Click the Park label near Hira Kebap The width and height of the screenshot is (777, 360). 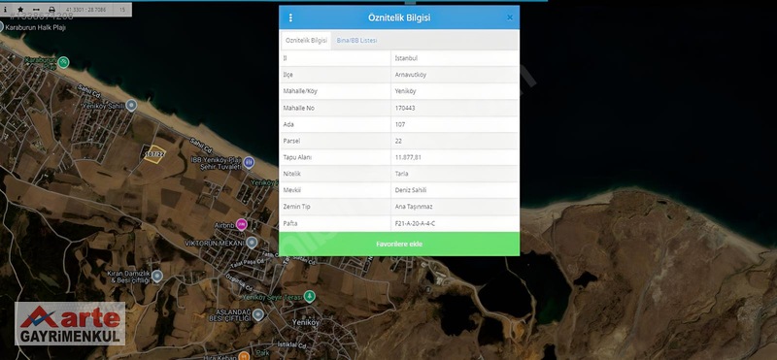coord(263,353)
